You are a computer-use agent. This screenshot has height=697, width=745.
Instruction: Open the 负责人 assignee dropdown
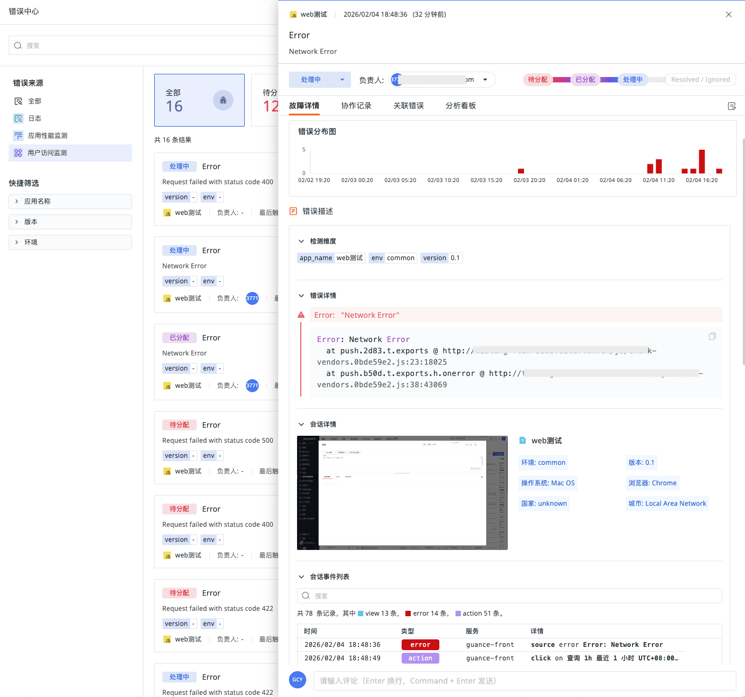485,80
